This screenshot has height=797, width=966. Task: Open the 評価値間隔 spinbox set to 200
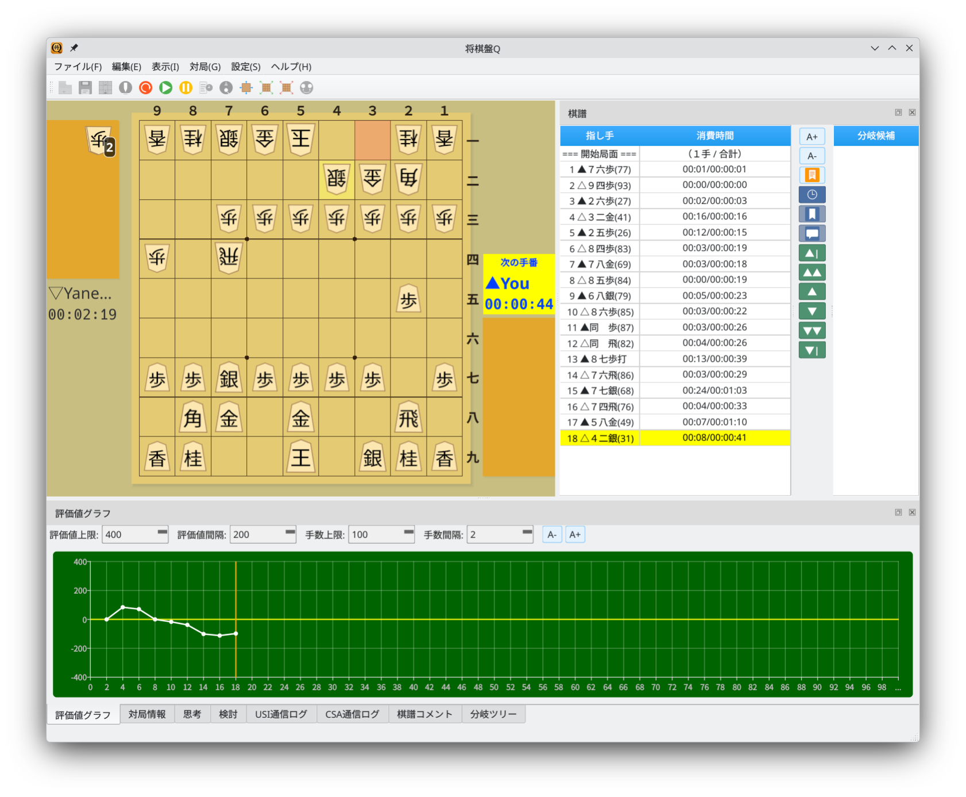pyautogui.click(x=262, y=535)
